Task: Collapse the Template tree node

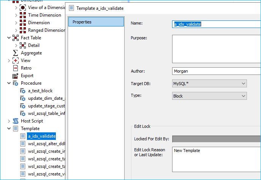Action: click(x=9, y=129)
